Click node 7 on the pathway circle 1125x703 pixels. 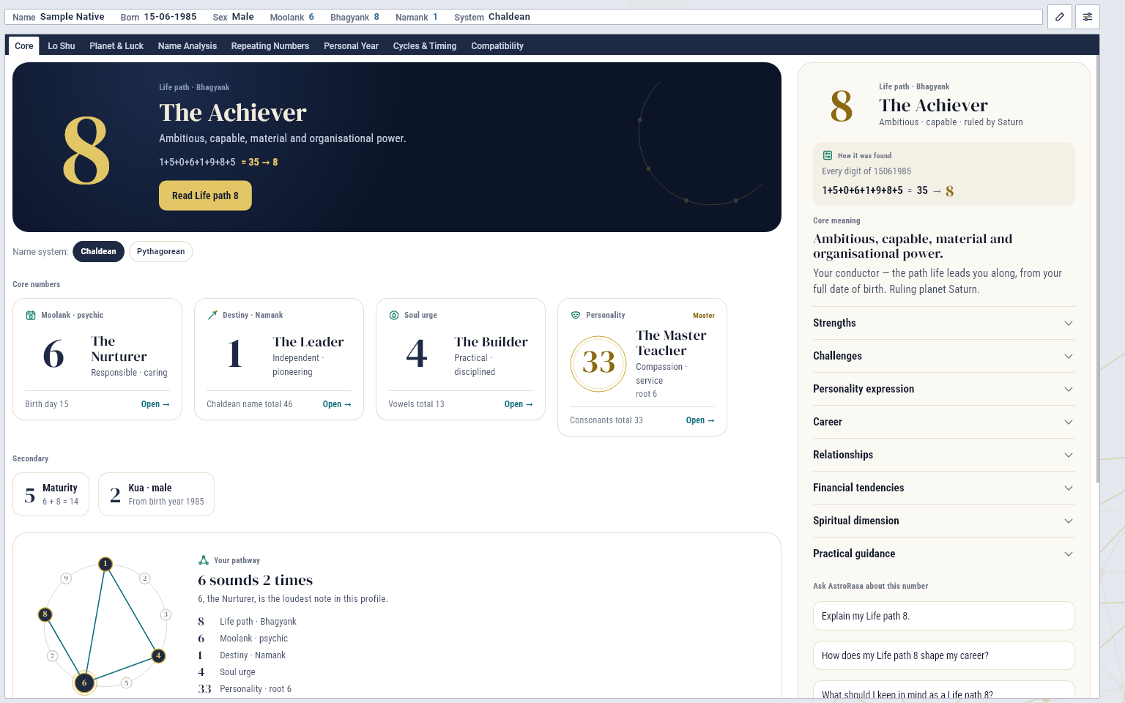coord(52,656)
